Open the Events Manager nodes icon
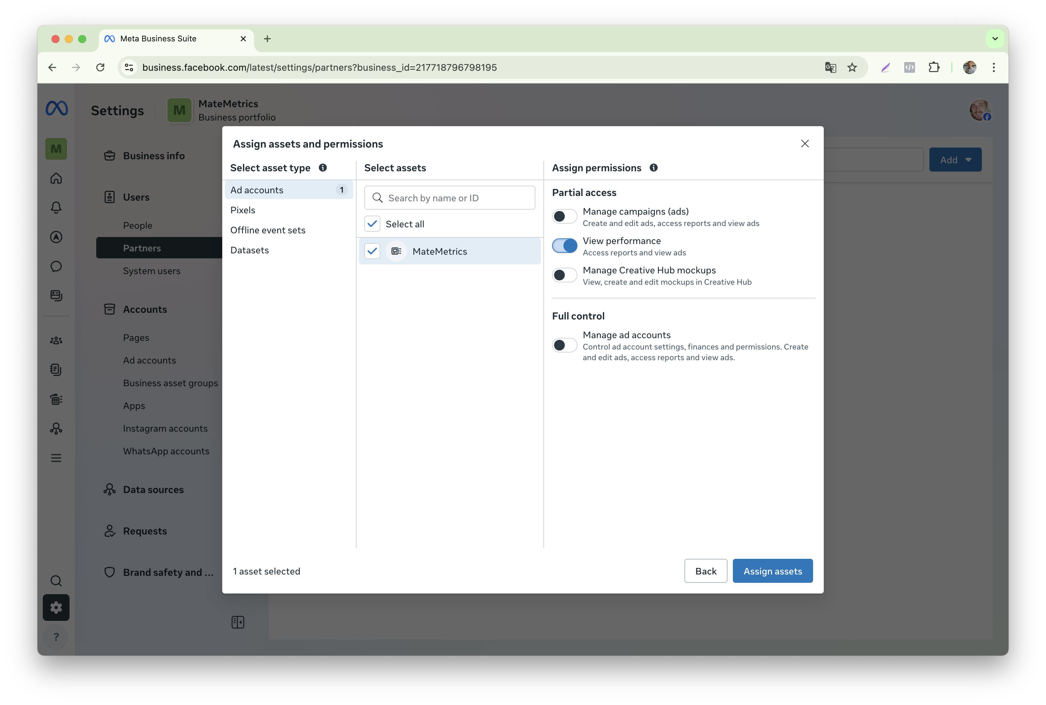 pos(56,429)
